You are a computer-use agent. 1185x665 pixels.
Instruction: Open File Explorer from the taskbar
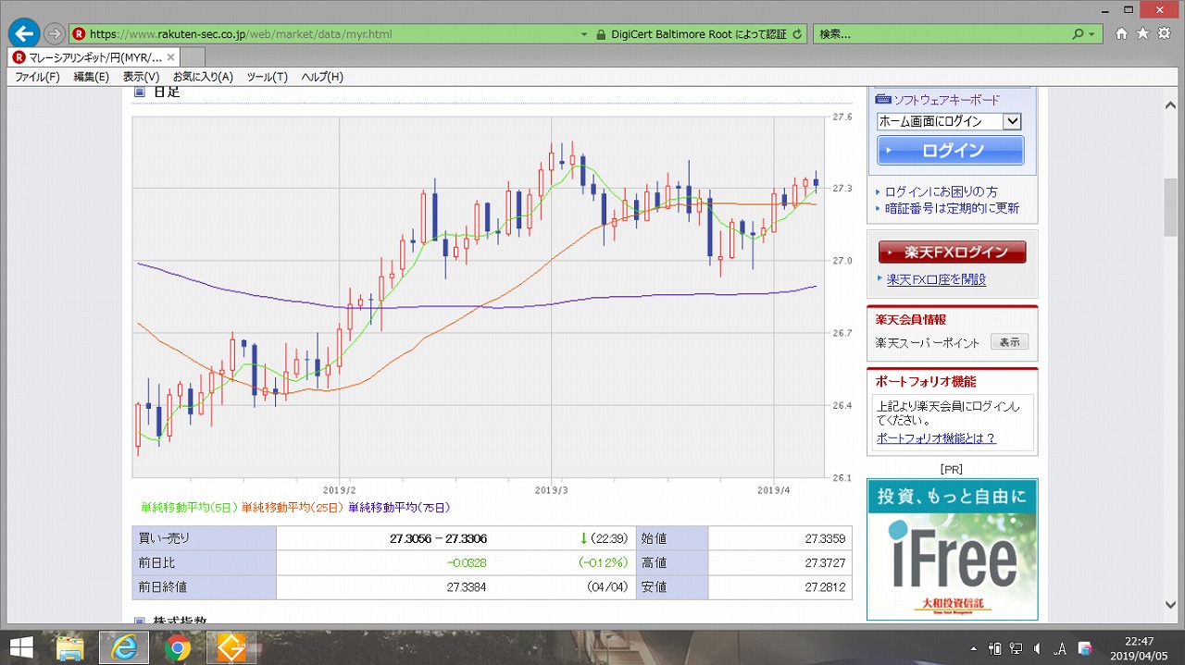70,648
